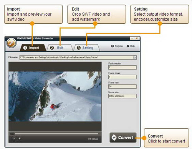Click the Frame rate label
Viewport: 192px width, 149px height.
click(x=113, y=83)
